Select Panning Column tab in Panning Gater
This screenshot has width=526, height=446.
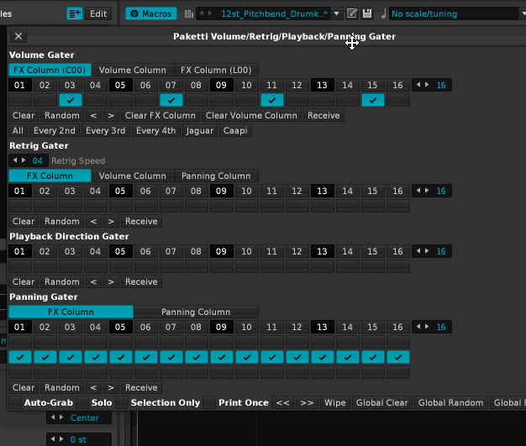click(195, 312)
